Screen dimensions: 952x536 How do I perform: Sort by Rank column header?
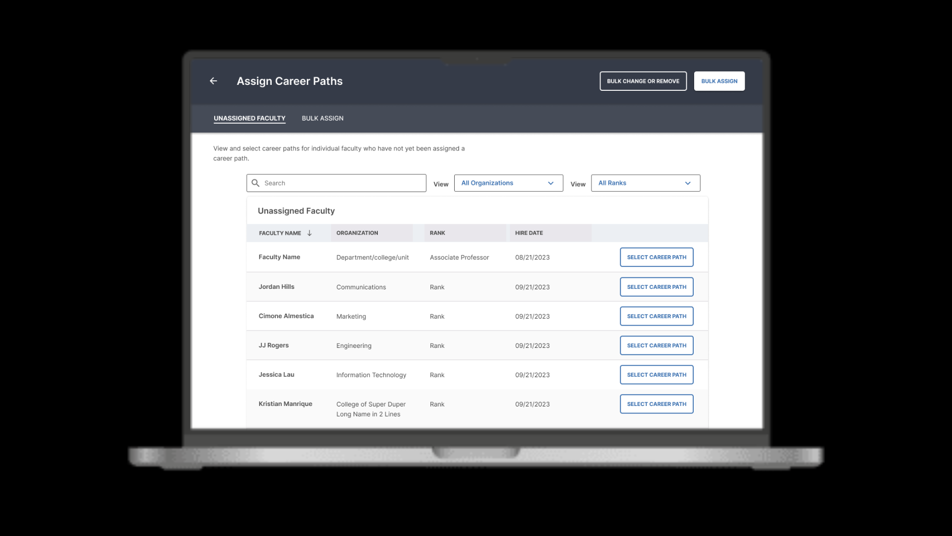[x=437, y=233]
